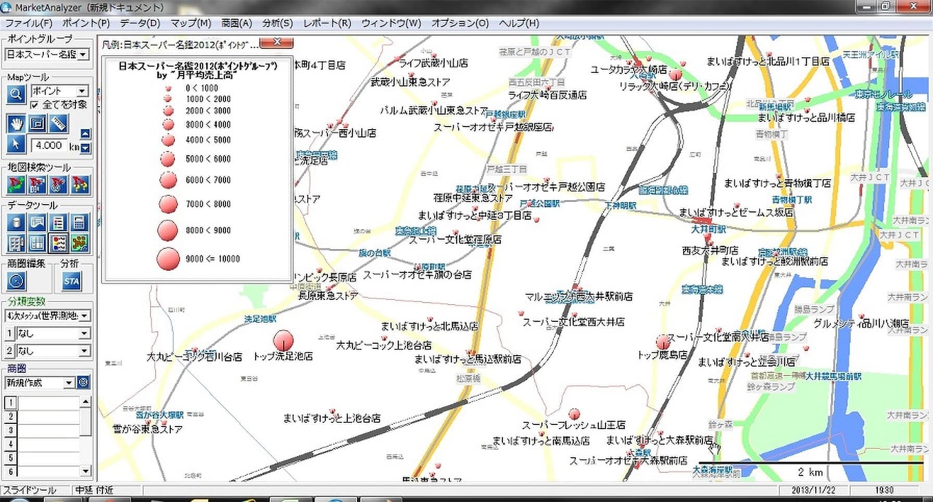Screen dimensions: 933x502
Task: Open the ポイント(P) menu
Action: tap(86, 23)
